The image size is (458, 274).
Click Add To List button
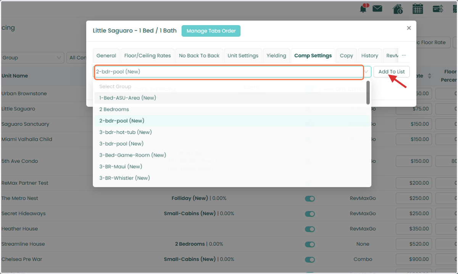(x=392, y=72)
